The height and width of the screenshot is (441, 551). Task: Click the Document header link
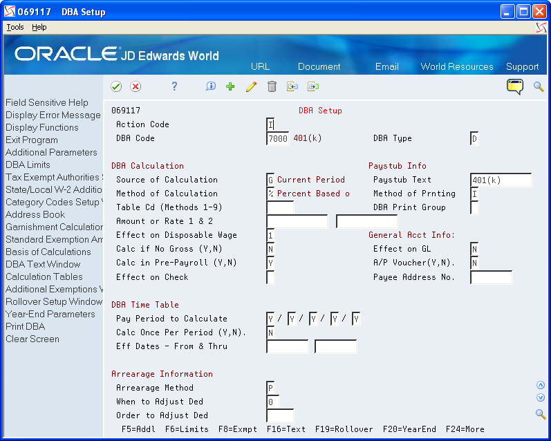coord(319,66)
